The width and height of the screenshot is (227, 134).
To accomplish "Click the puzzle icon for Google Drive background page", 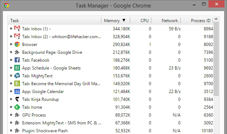I will click(x=17, y=52).
